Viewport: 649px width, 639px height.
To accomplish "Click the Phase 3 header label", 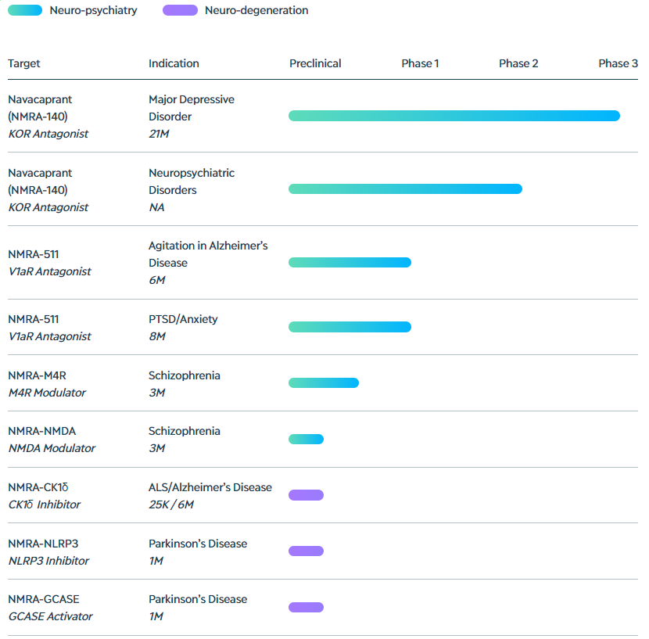I will click(618, 63).
